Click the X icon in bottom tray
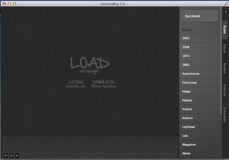Viewport: 229px width, 160px height. coord(17,155)
